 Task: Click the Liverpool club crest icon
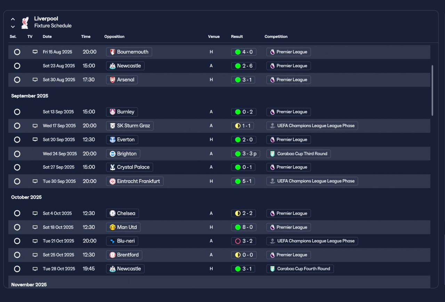click(25, 23)
